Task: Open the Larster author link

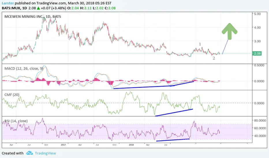Action: click(8, 3)
